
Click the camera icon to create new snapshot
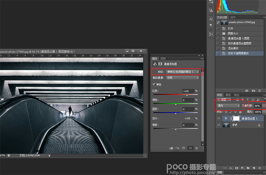click(x=253, y=90)
